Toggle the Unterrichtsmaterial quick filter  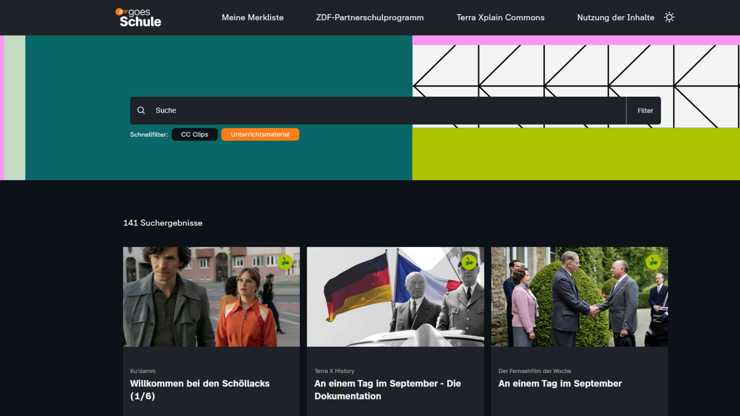pos(260,135)
